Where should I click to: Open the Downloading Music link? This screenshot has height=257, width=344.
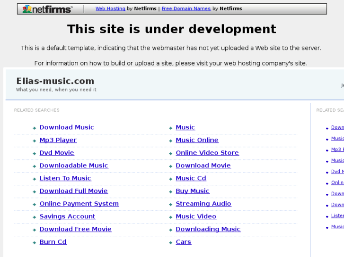click(208, 229)
